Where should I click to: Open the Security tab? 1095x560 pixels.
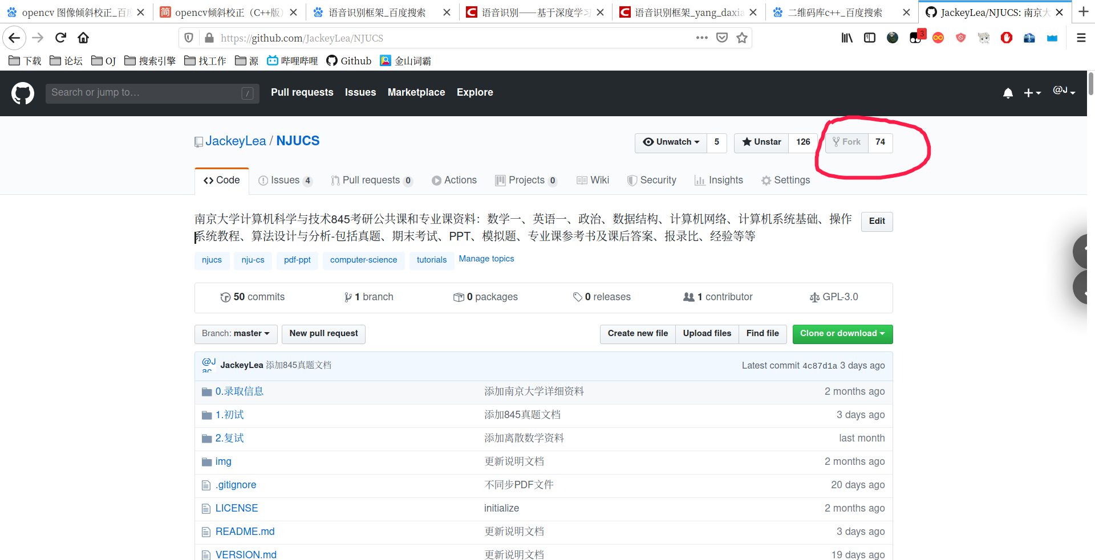pos(651,181)
